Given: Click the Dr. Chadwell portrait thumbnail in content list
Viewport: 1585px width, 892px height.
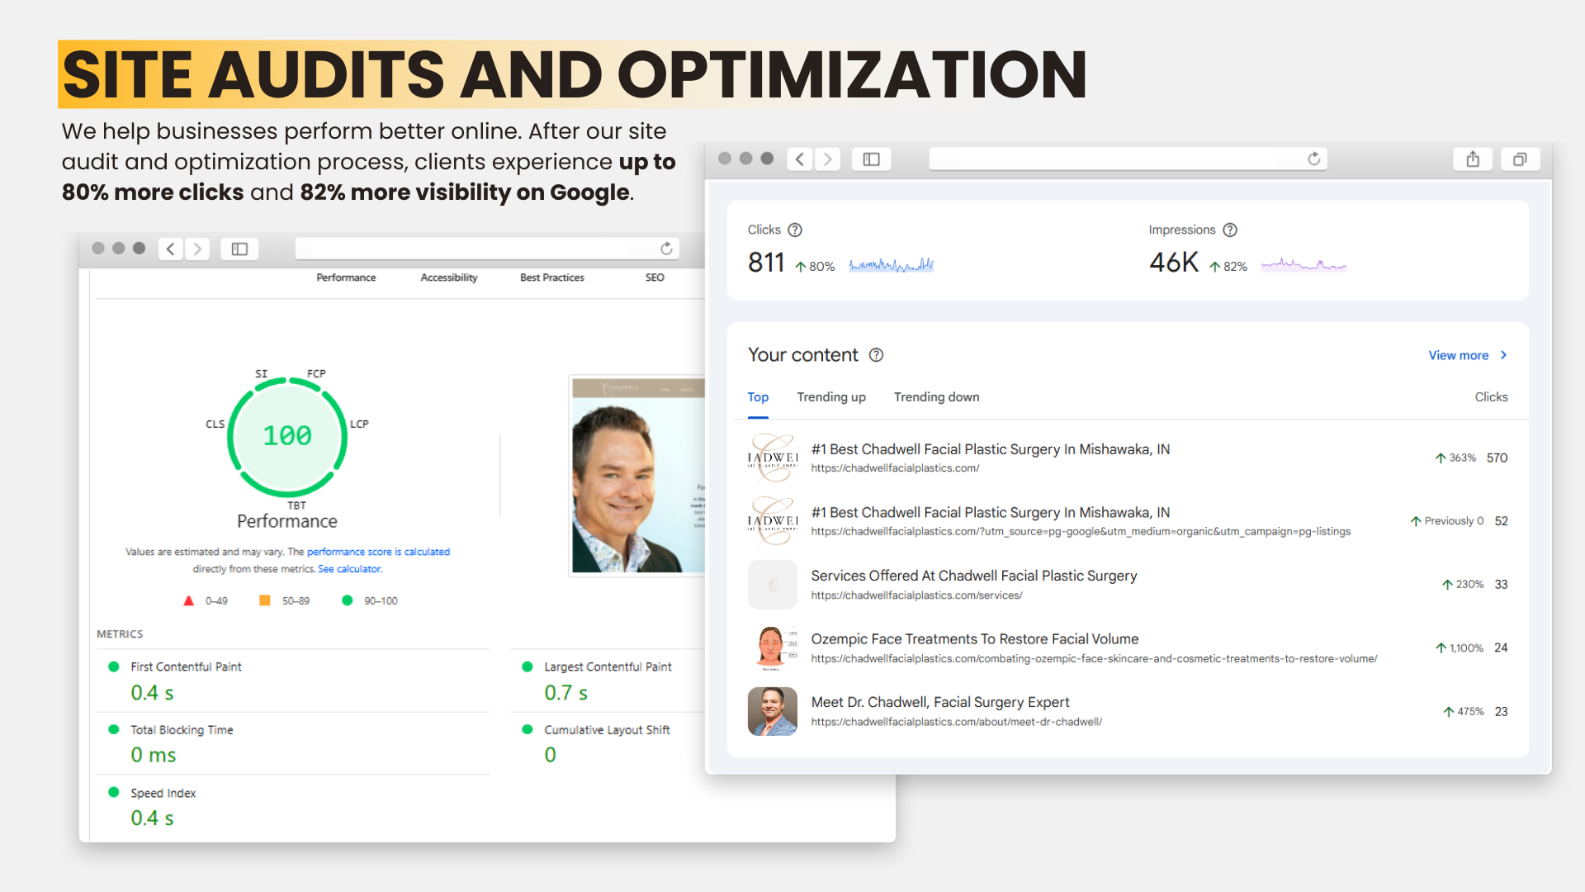Looking at the screenshot, I should [x=772, y=711].
